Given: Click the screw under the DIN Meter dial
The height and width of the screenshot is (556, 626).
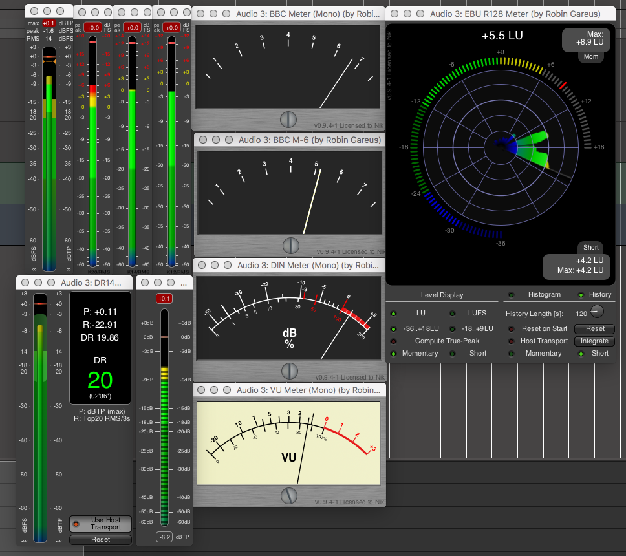Looking at the screenshot, I should click(x=288, y=371).
